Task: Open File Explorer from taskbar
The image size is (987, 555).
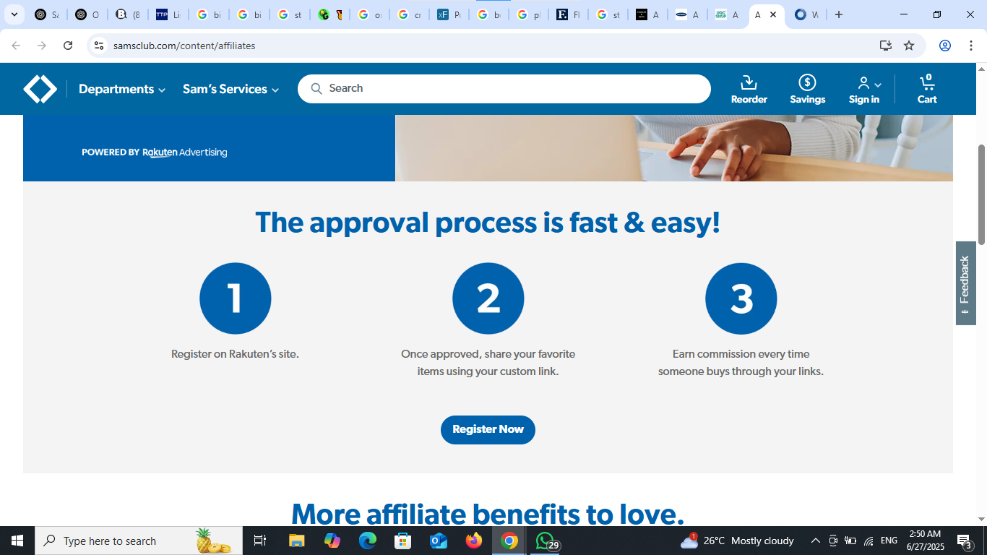Action: tap(296, 541)
